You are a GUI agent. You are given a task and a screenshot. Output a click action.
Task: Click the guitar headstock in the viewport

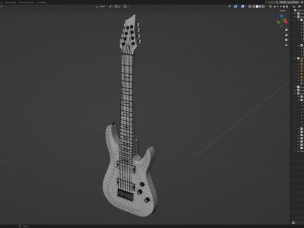pyautogui.click(x=129, y=34)
